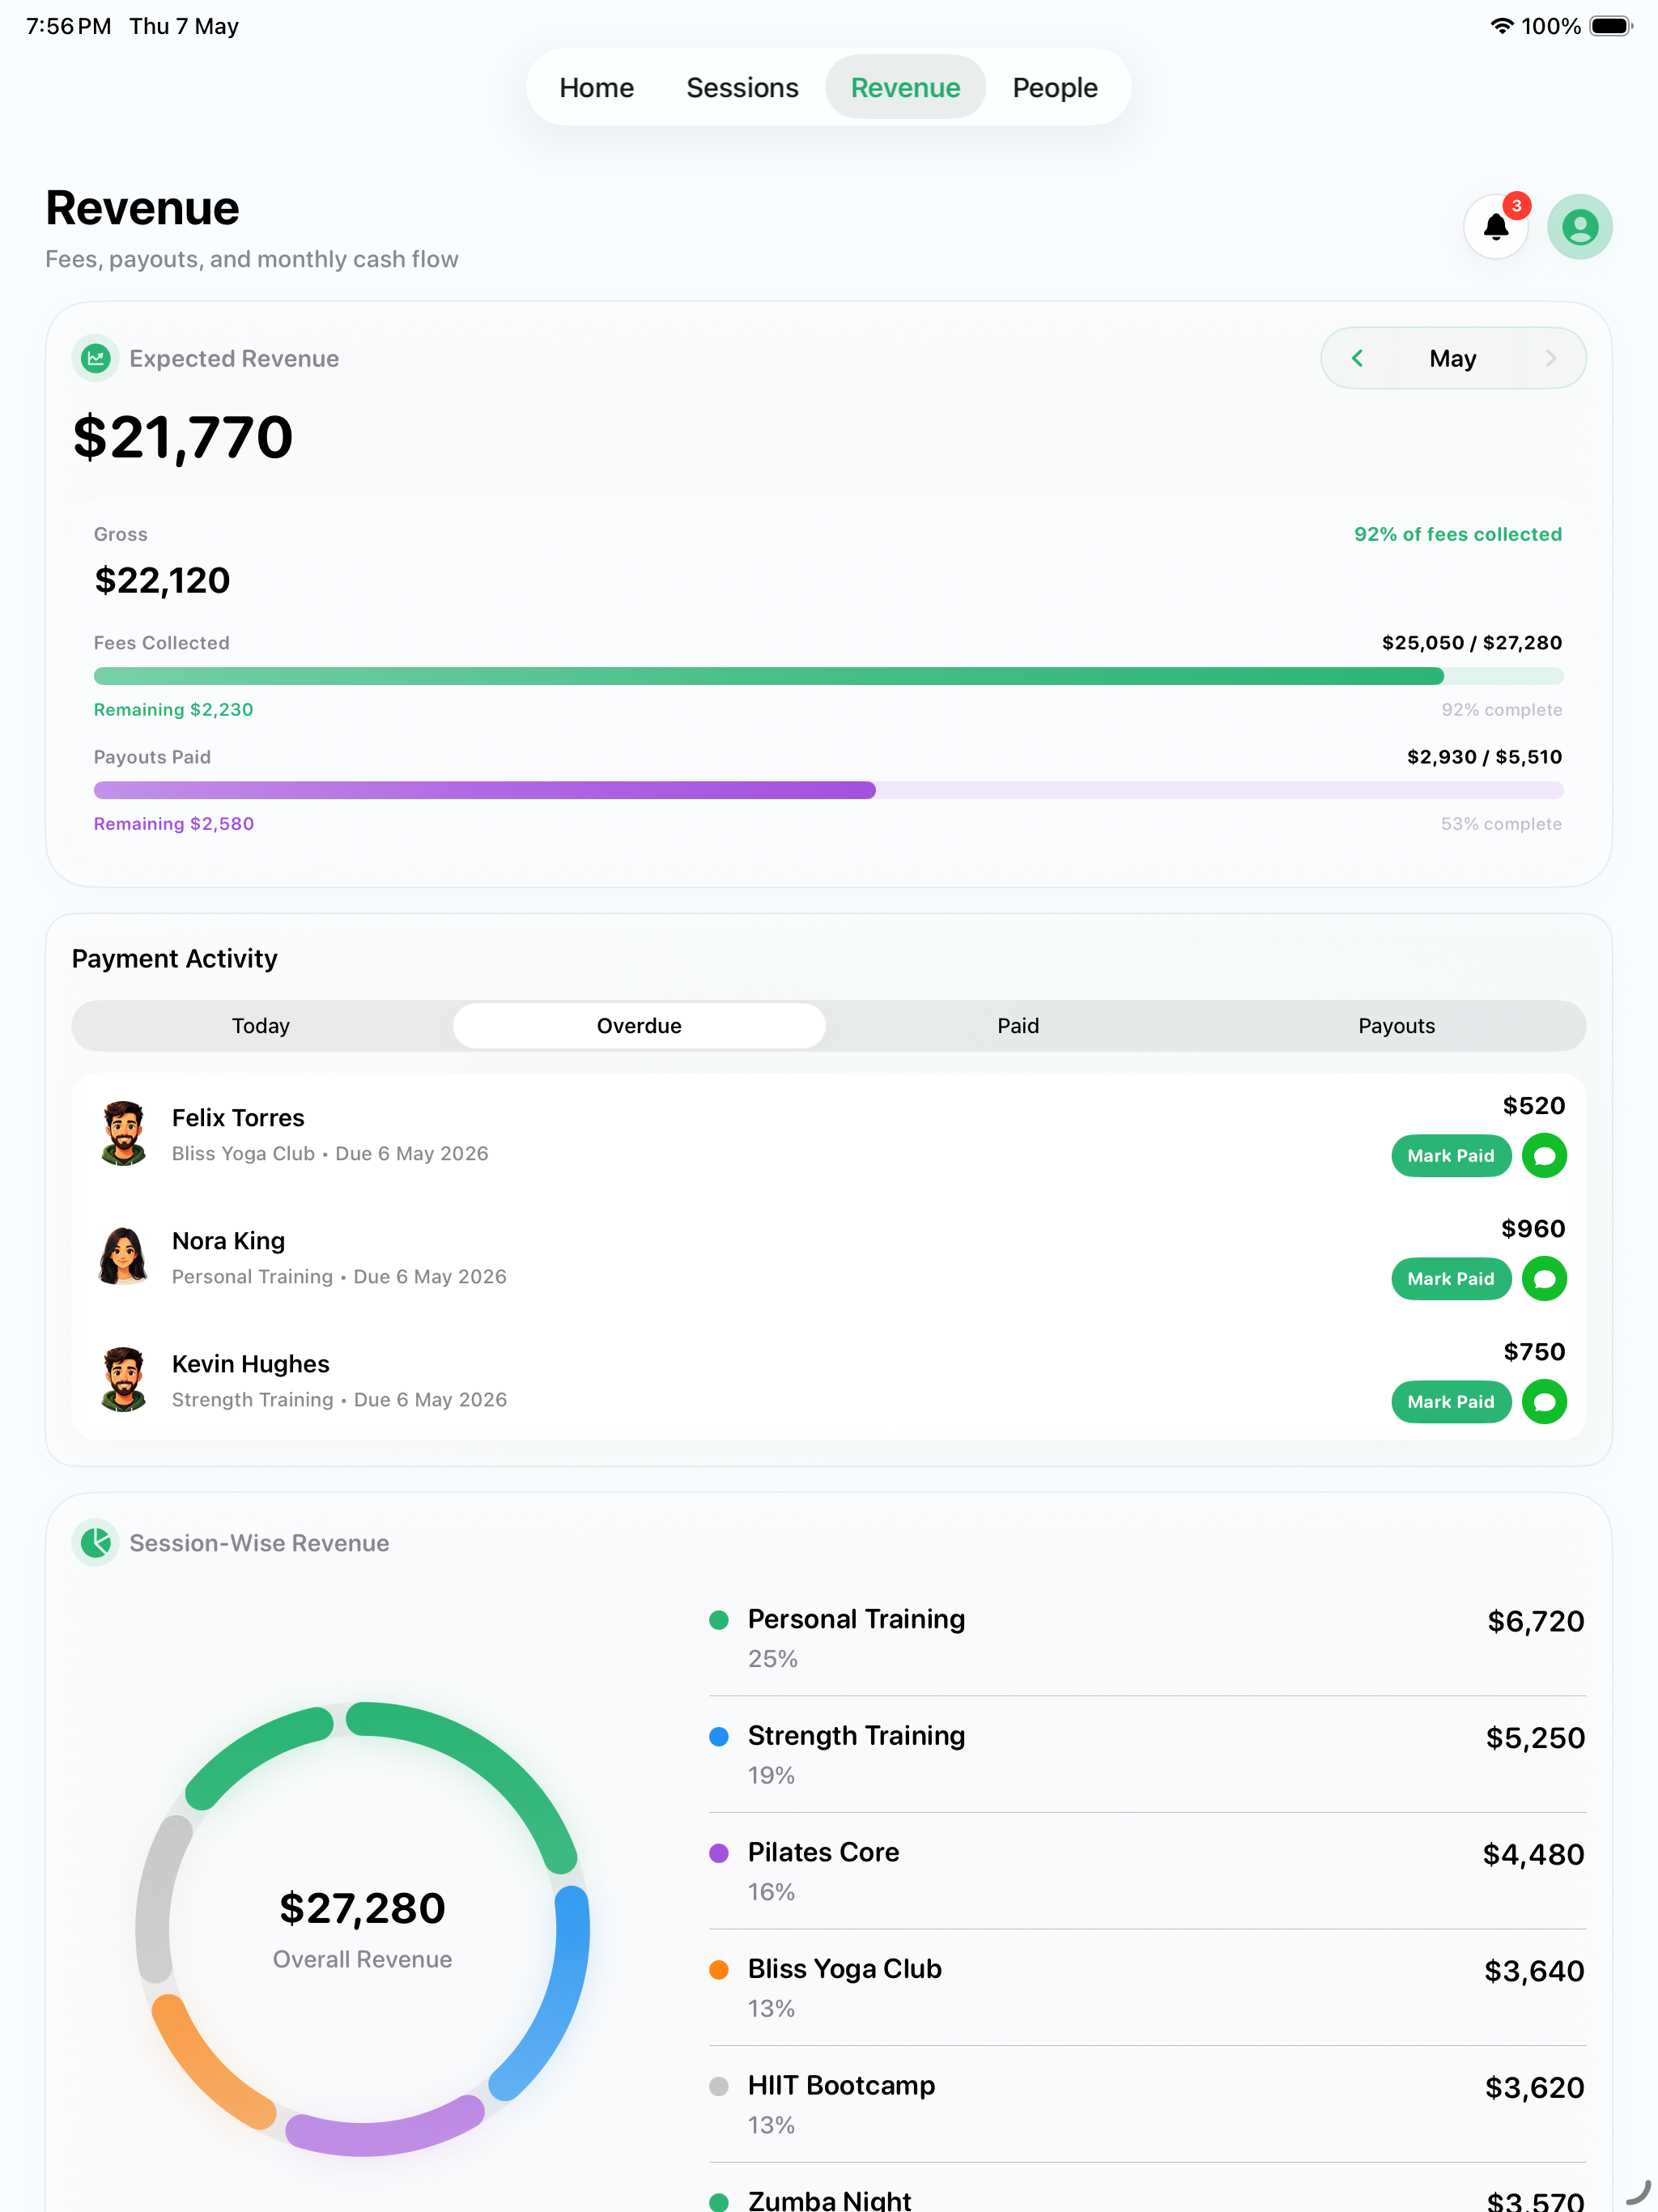This screenshot has width=1658, height=2212.
Task: Go to next month with right chevron
Action: pos(1550,358)
